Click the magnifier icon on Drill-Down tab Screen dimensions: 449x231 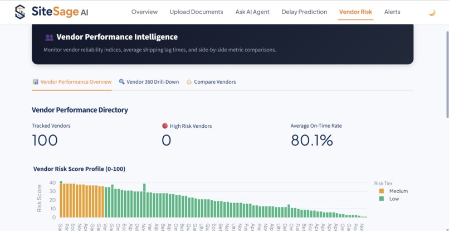coord(121,82)
